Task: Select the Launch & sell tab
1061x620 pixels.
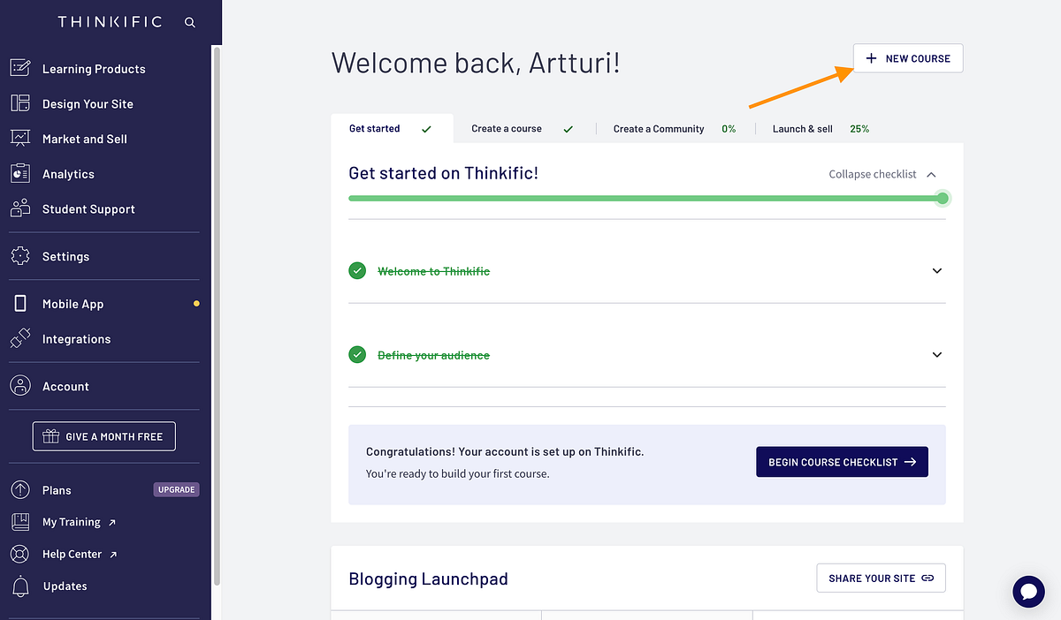Action: 803,129
